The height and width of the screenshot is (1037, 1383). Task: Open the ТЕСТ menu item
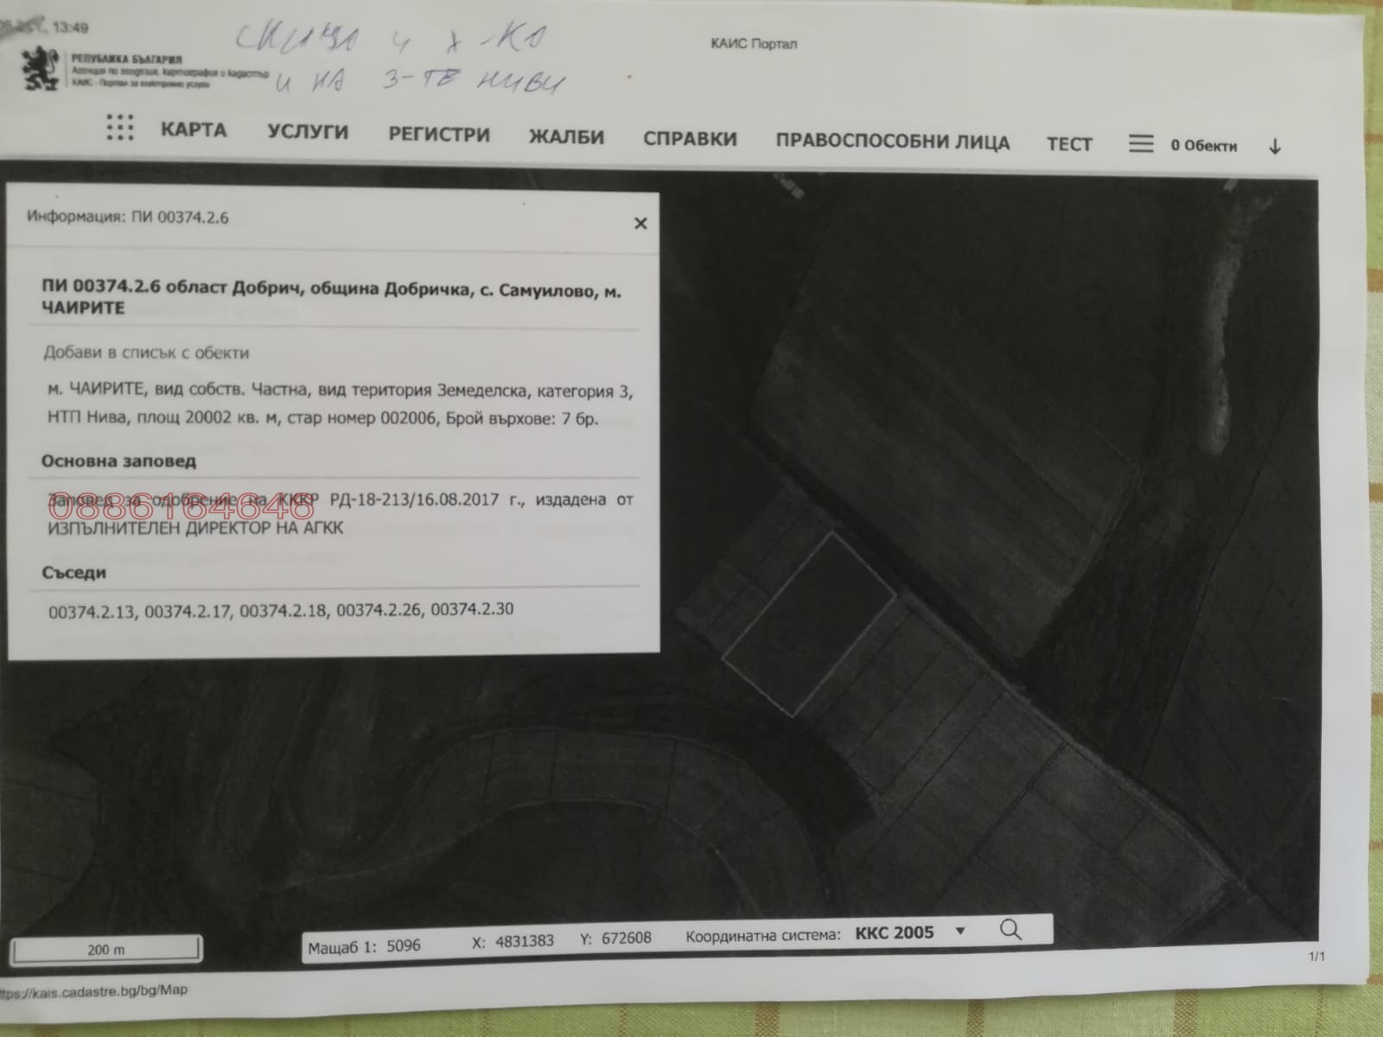pos(1069,144)
